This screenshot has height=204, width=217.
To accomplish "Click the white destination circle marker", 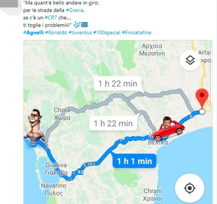I will 202,111.
